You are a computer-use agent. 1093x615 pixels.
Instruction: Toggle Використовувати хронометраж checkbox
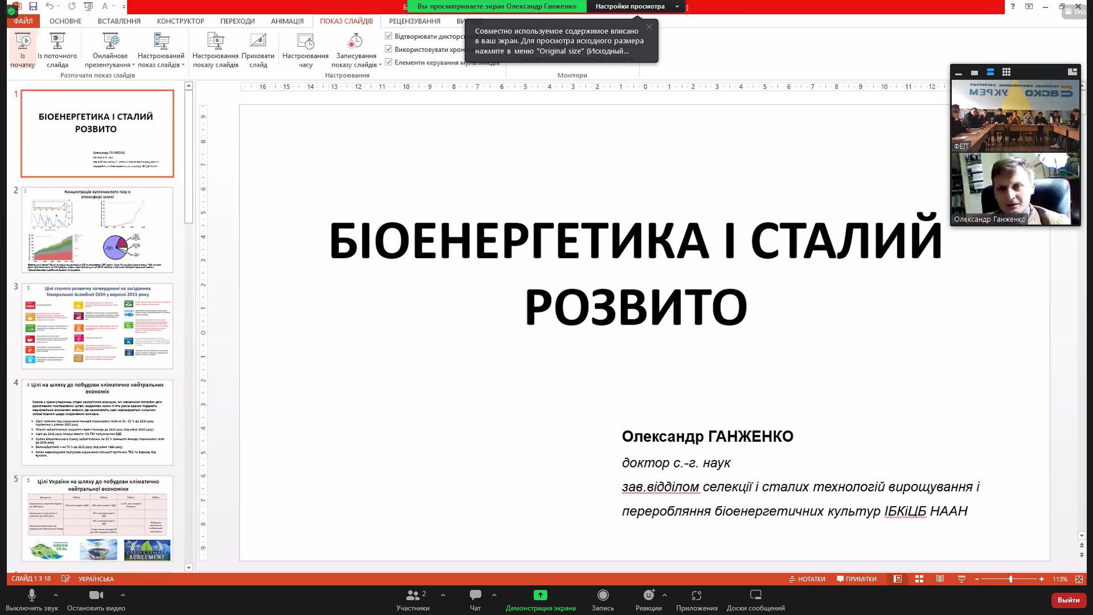(x=389, y=49)
